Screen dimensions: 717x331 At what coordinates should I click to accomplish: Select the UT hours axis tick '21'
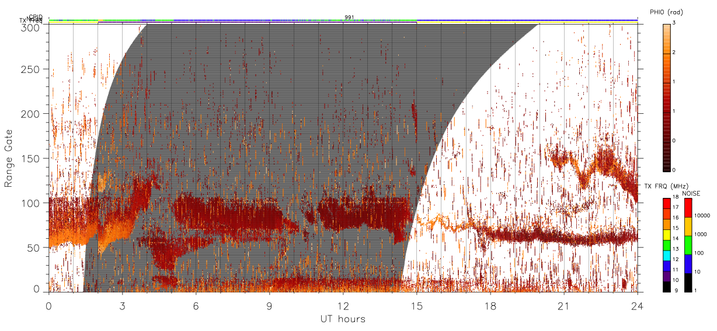(563, 306)
